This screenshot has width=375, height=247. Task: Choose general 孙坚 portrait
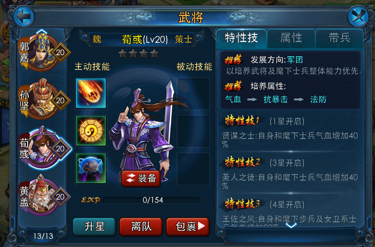click(x=43, y=100)
